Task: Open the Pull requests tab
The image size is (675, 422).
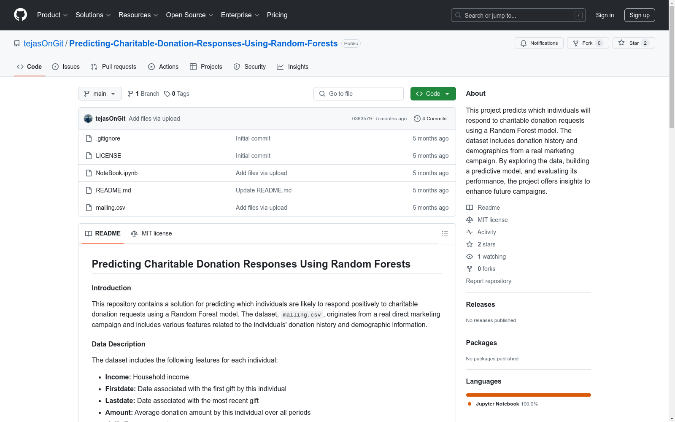Action: tap(113, 67)
